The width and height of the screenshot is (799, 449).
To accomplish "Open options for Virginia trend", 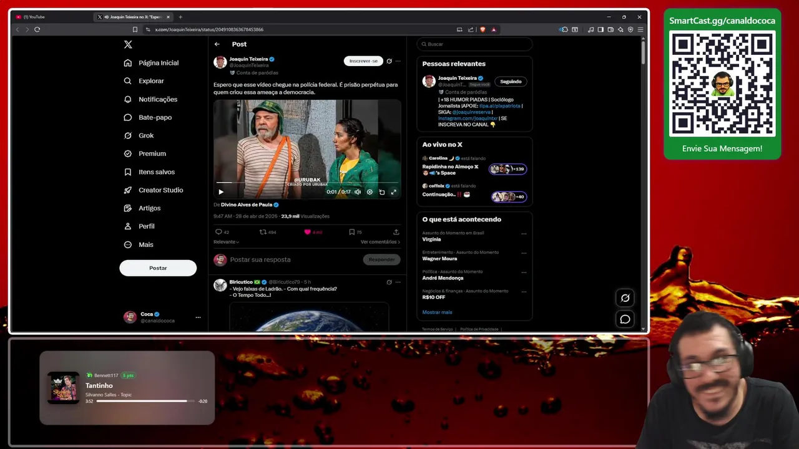I will tap(524, 234).
